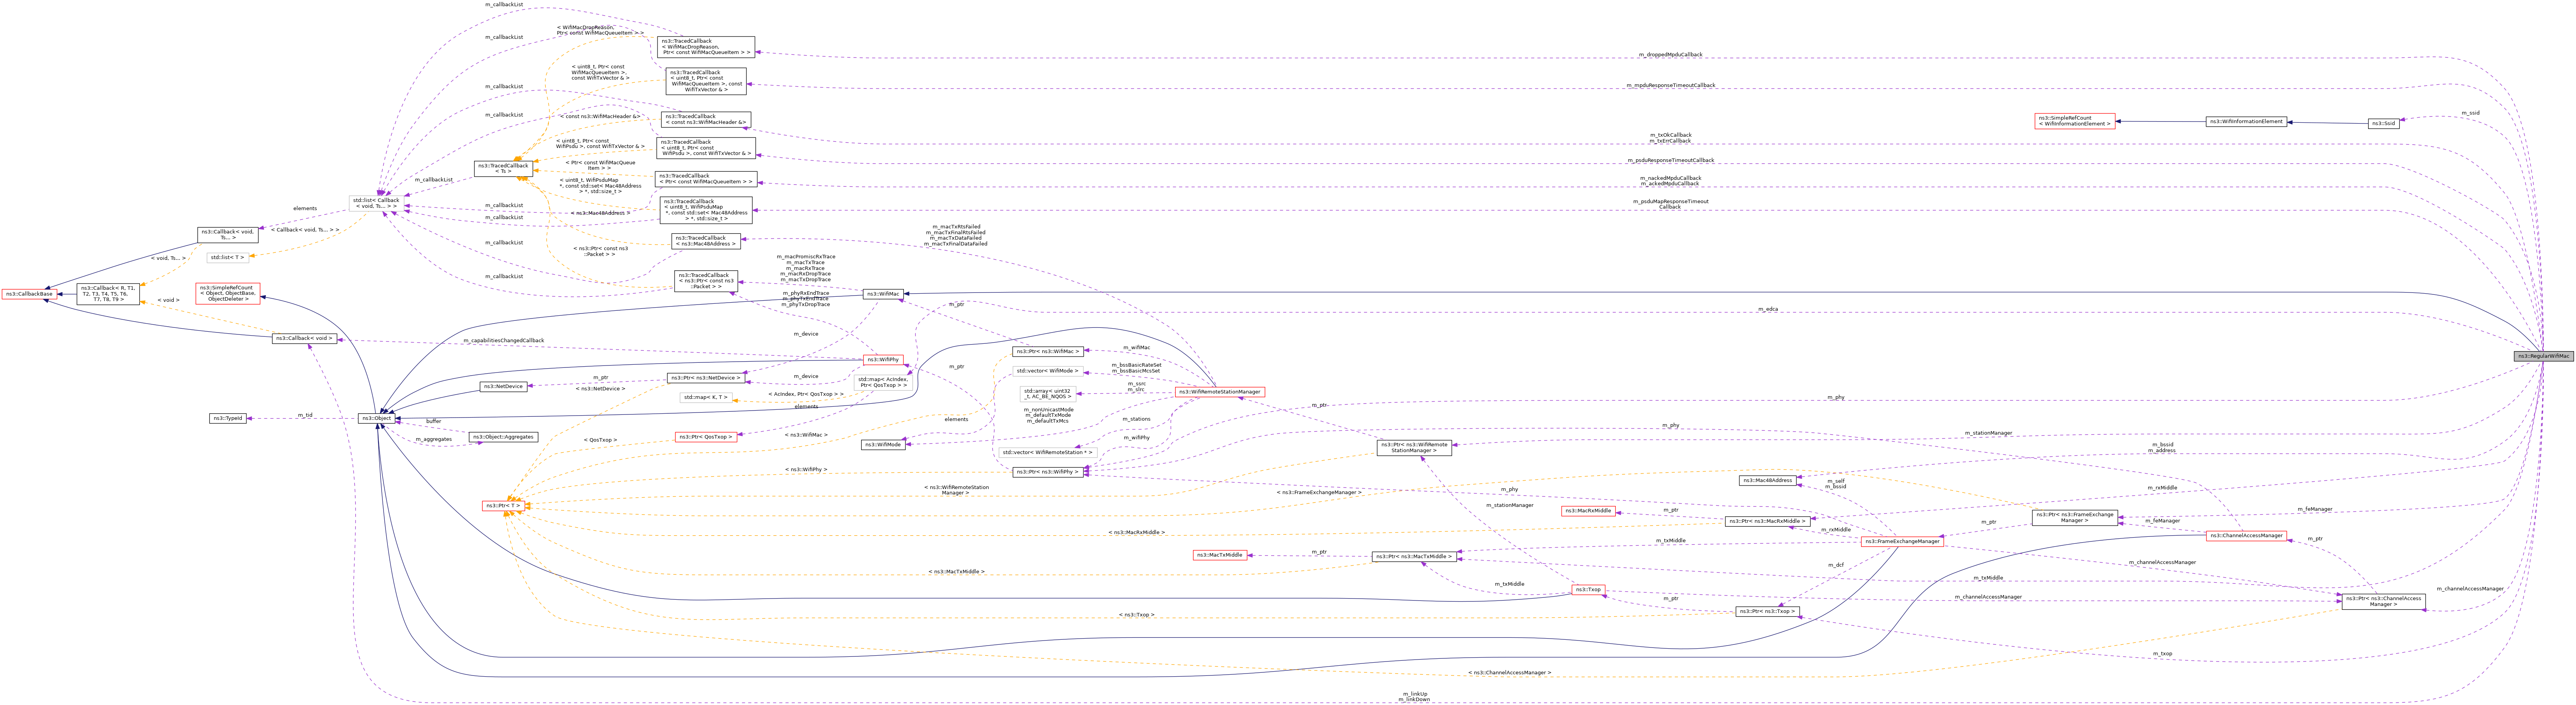Open TracedCallback< uint8_t, WifiMacQueueItem, WifiTxVector > node
Viewport: 2576px width, 705px height.
pyautogui.click(x=706, y=81)
